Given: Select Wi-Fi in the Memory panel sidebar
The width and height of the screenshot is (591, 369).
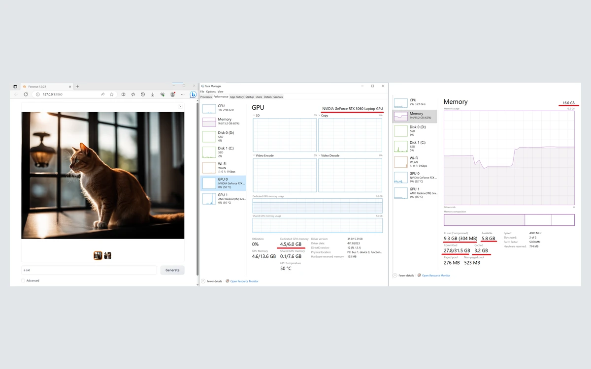Looking at the screenshot, I should click(x=415, y=162).
